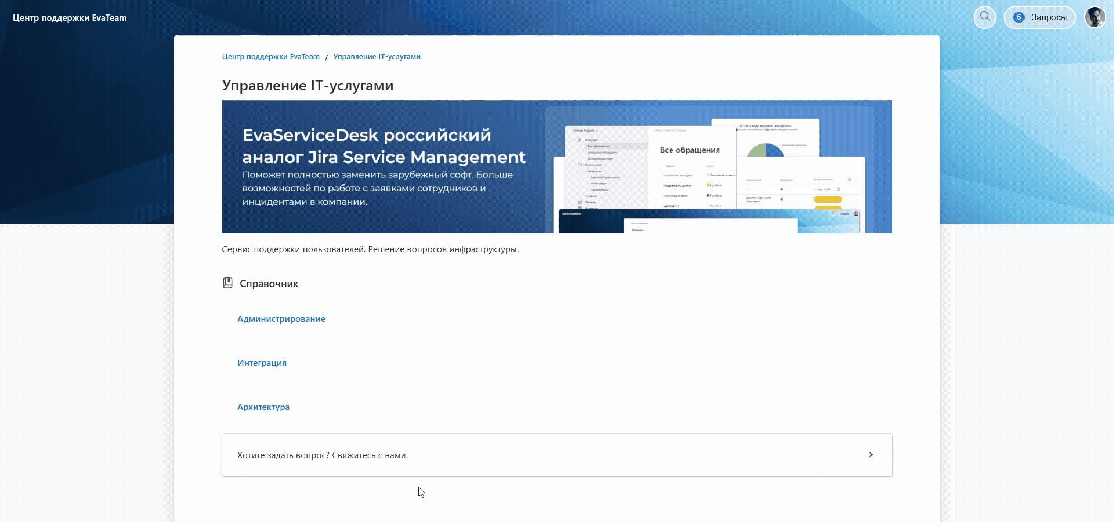The width and height of the screenshot is (1114, 522).
Task: Open the Архитектура reference section
Action: pos(263,407)
